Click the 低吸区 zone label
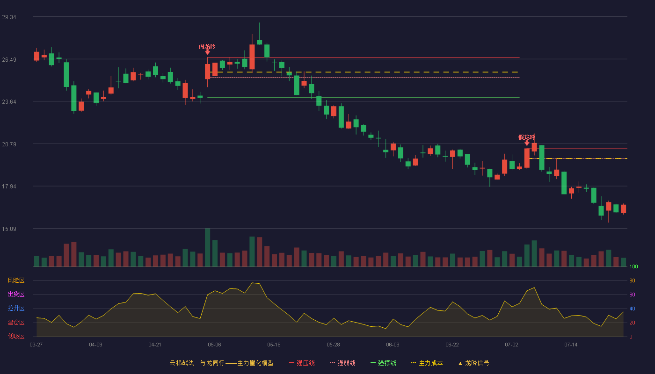 coord(16,337)
